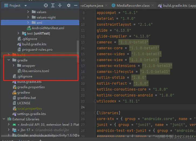Close the MediaRecorder.class editor tab
The height and width of the screenshot is (141, 196).
coord(153,5)
